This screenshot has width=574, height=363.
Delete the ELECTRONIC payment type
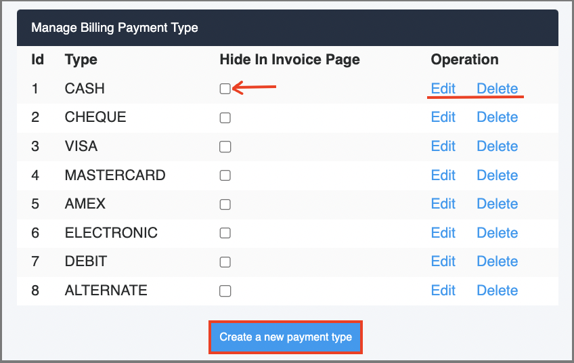pyautogui.click(x=497, y=232)
